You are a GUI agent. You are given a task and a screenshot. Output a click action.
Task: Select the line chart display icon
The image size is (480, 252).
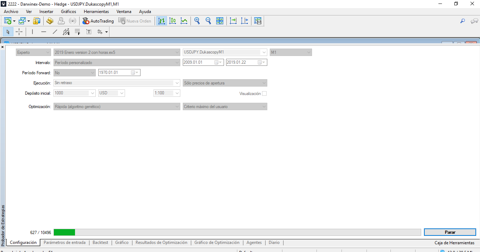coord(184,21)
